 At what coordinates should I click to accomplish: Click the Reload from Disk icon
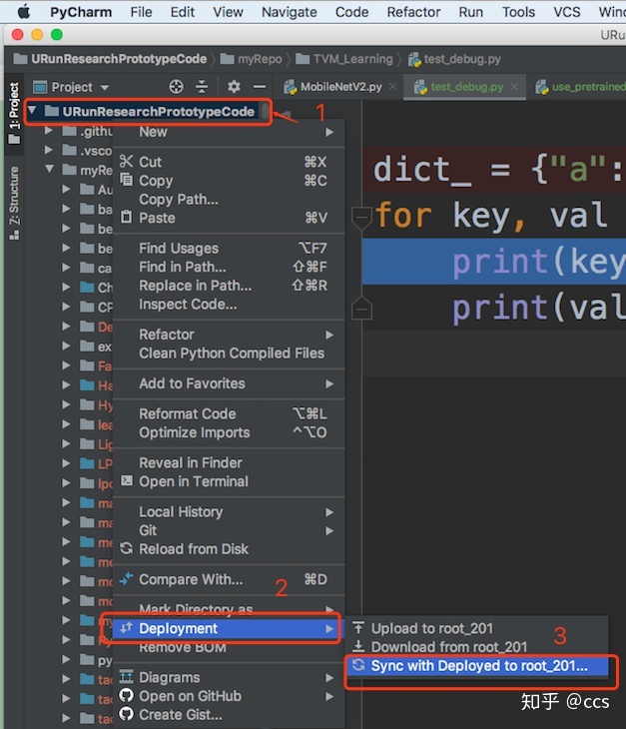point(127,548)
